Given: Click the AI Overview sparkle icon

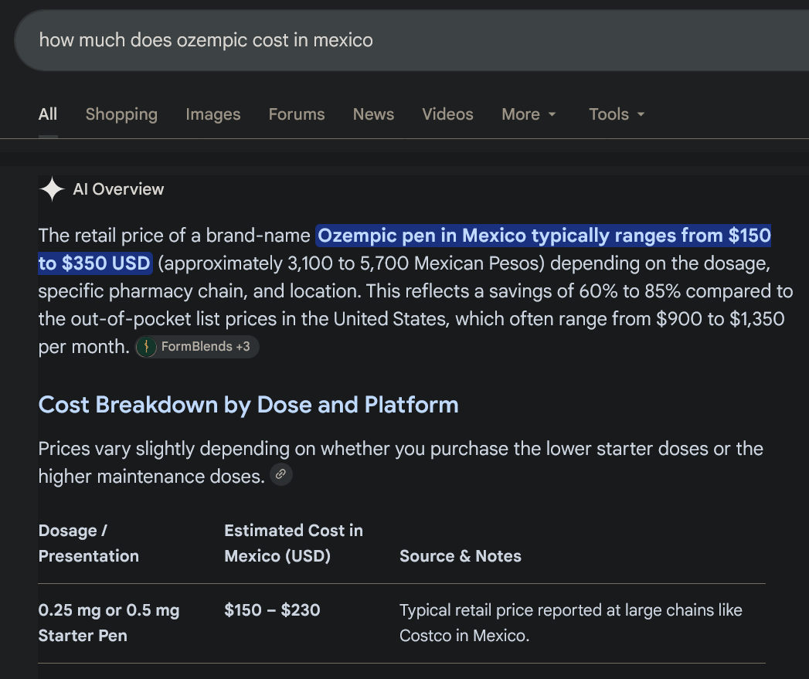Looking at the screenshot, I should coord(52,188).
